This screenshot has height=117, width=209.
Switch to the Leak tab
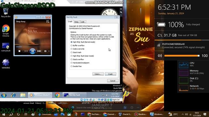click(x=83, y=22)
